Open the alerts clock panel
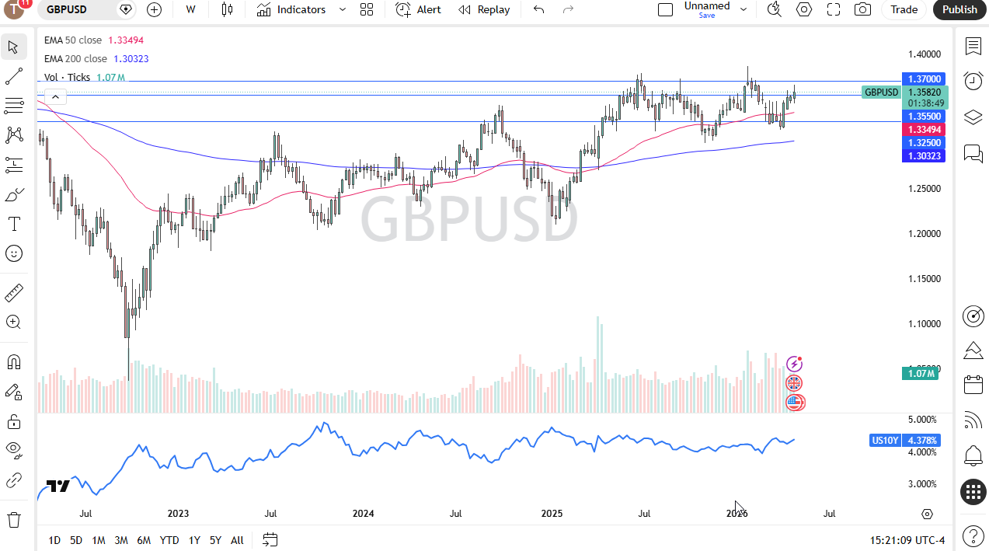The width and height of the screenshot is (989, 551). 973,81
